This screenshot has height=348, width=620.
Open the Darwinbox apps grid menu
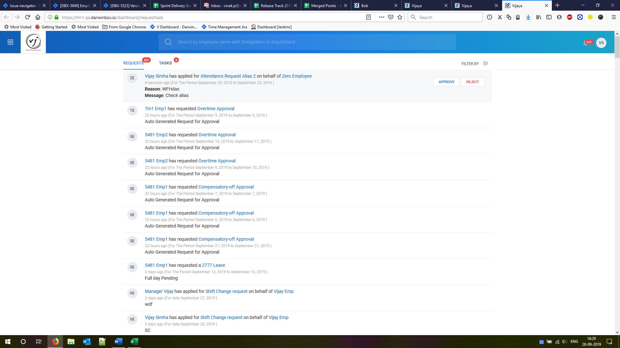[x=10, y=42]
